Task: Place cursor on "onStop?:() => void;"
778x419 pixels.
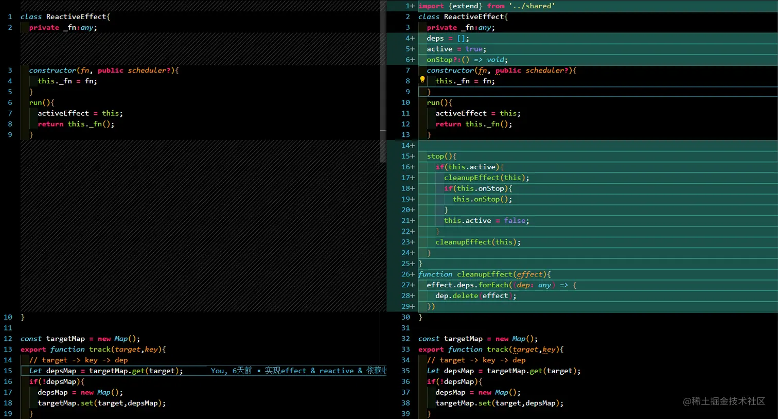Action: 467,60
